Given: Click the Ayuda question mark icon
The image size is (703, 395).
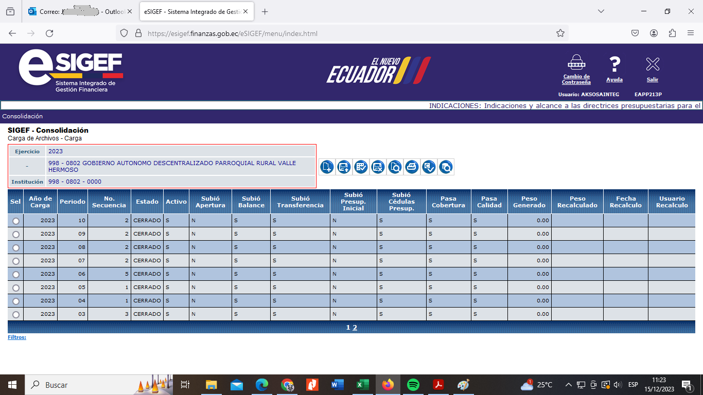Looking at the screenshot, I should pos(614,65).
